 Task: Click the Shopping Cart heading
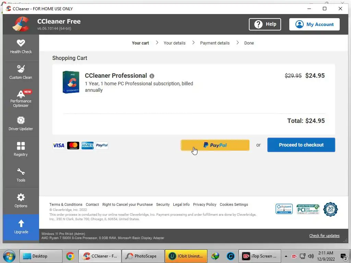click(x=70, y=58)
